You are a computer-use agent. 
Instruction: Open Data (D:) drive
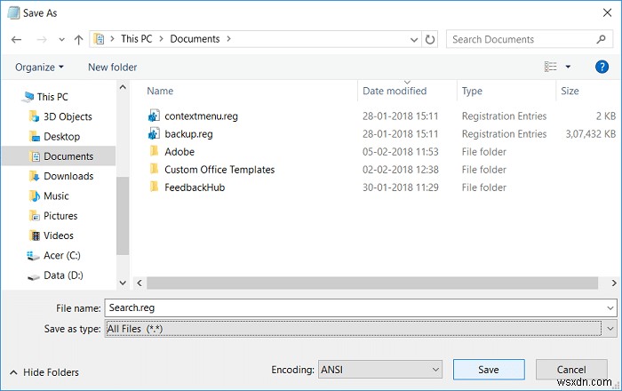[x=63, y=275]
